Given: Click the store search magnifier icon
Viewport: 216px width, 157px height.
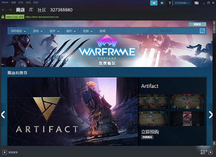Looking at the screenshot, I should click(x=202, y=31).
